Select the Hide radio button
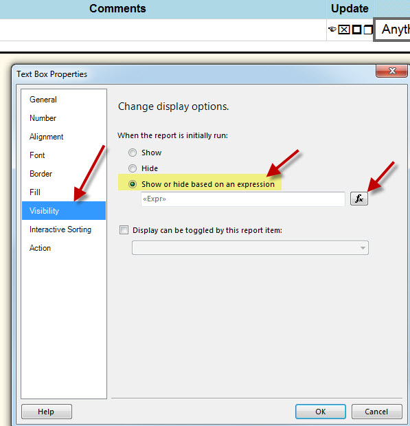Screen dimensions: 410x426 (133, 168)
